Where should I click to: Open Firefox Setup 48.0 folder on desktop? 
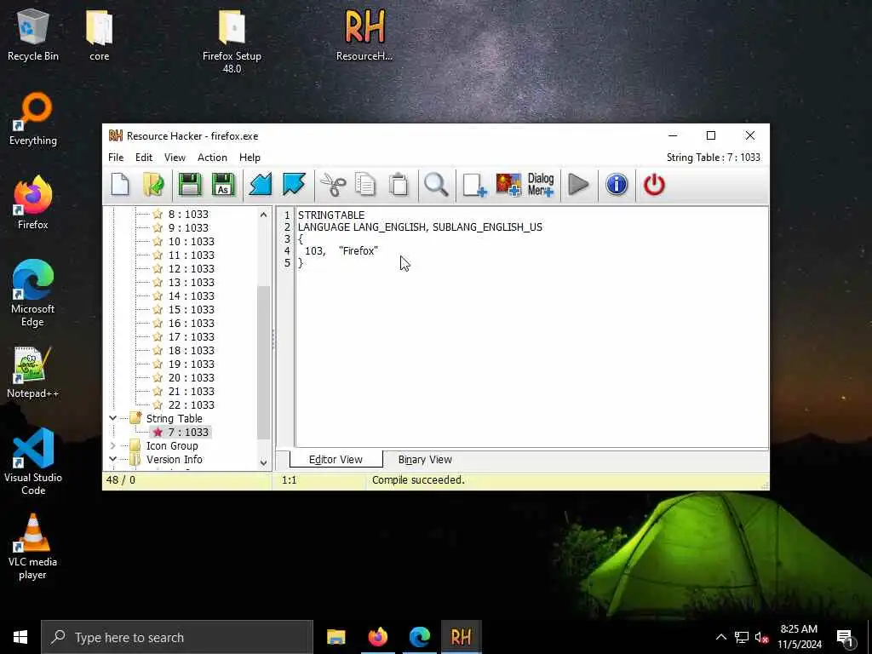click(x=232, y=41)
